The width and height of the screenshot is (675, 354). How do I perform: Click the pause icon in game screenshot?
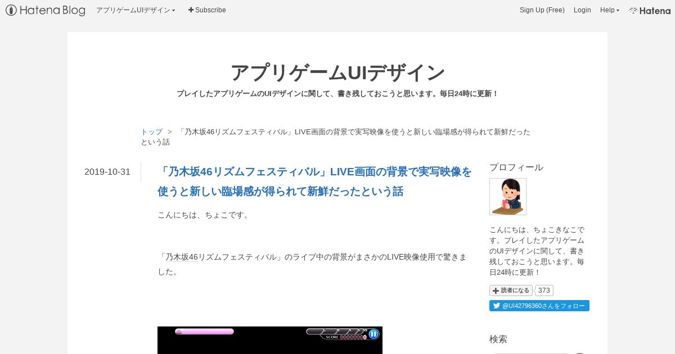373,334
